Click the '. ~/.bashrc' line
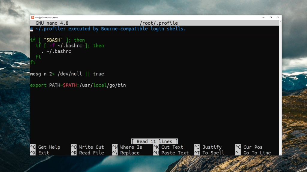 [x=56, y=51]
